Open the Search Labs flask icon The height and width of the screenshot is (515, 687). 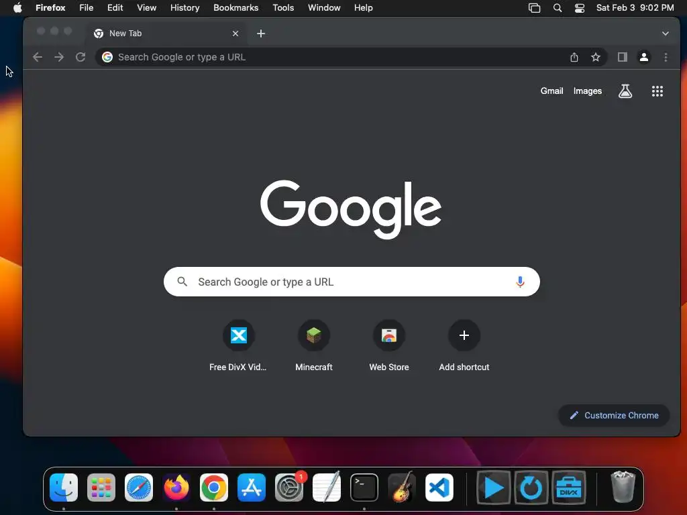[x=625, y=91]
